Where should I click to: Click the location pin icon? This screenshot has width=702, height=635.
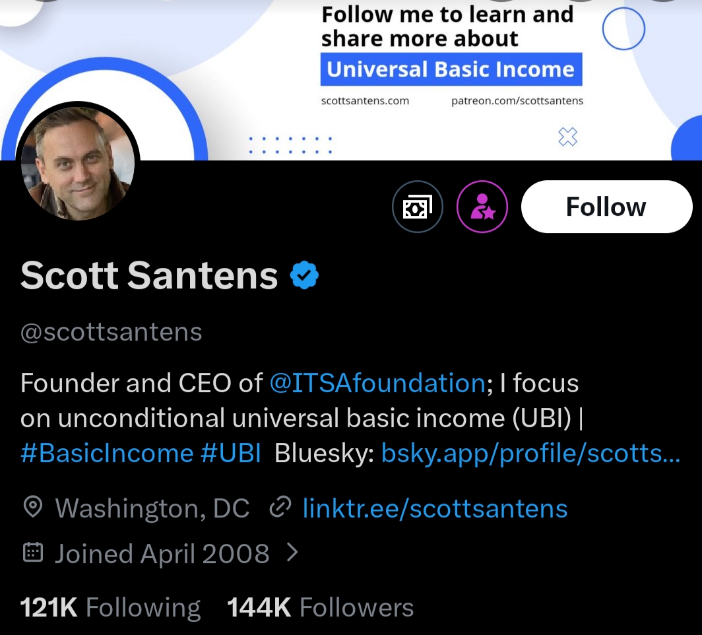click(32, 508)
